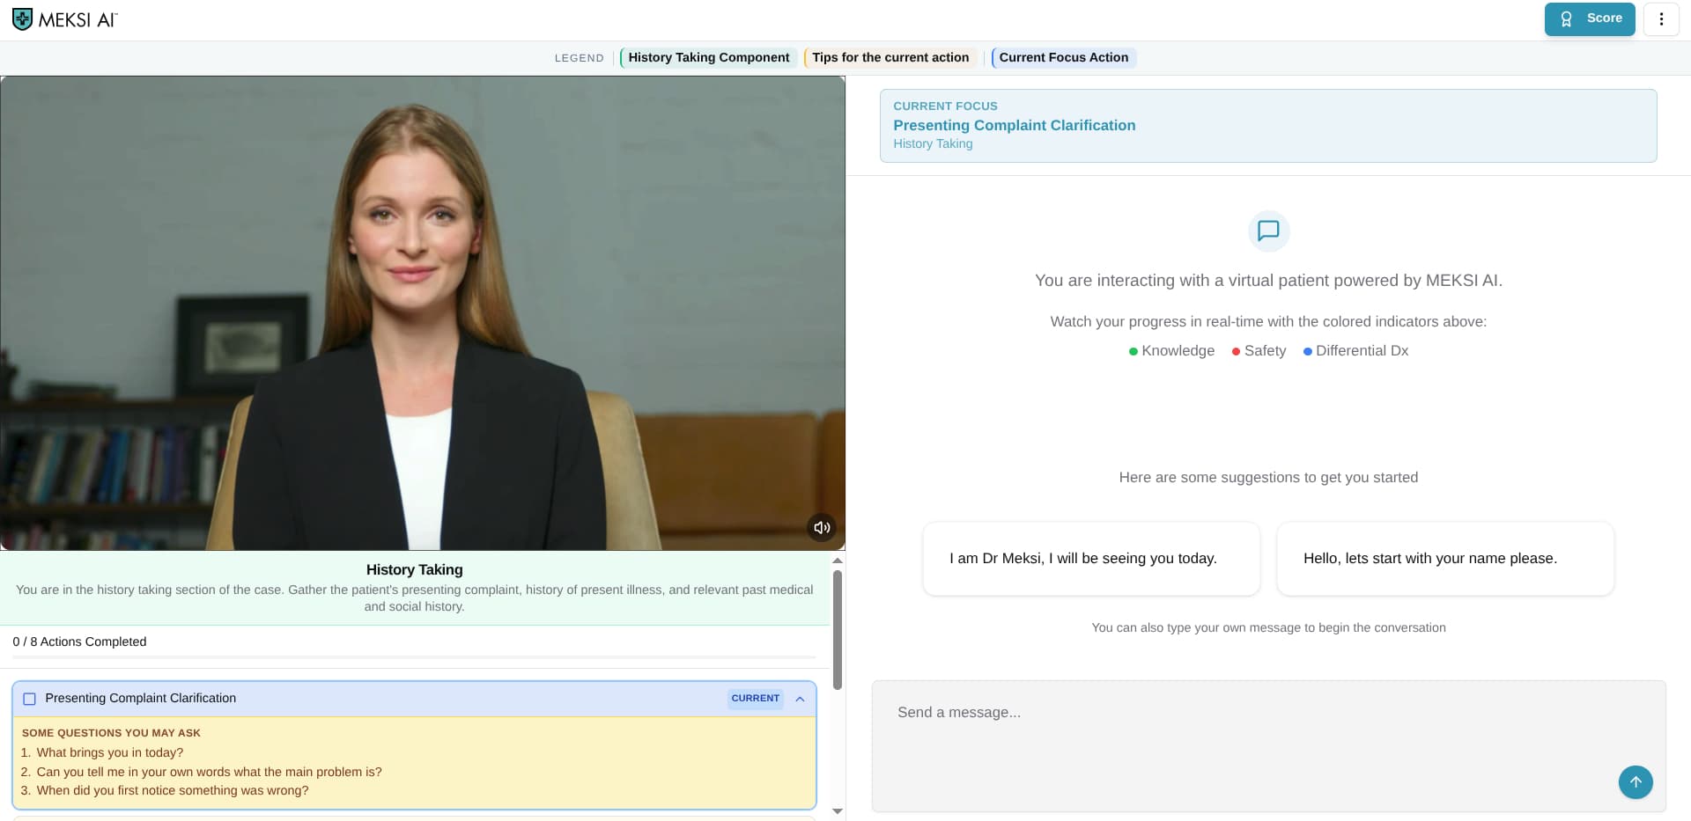Select the History Taking Component legend tag
Screen dimensions: 1691x821
[x=708, y=58]
